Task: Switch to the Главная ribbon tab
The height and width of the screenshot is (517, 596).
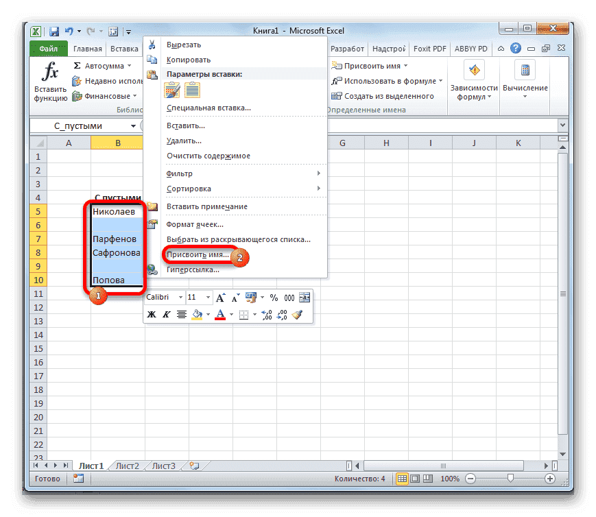Action: point(89,48)
